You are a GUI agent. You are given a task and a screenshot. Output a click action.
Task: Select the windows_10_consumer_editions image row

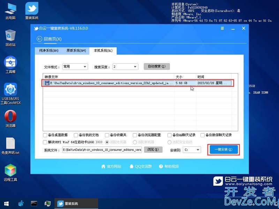tap(137, 83)
